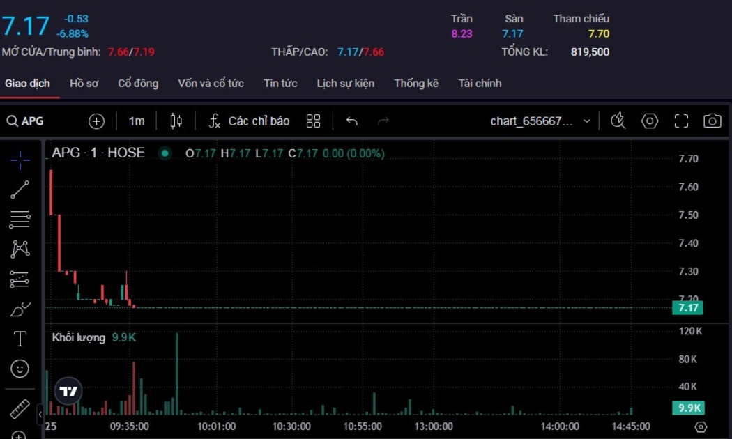Open the 1m timeframe dropdown
The image size is (732, 439).
point(137,121)
